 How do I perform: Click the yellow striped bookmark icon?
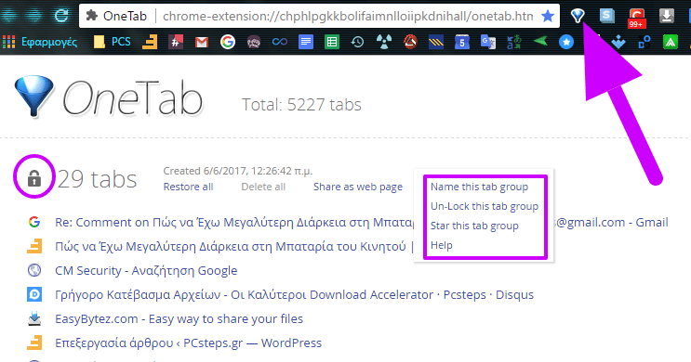tap(436, 42)
